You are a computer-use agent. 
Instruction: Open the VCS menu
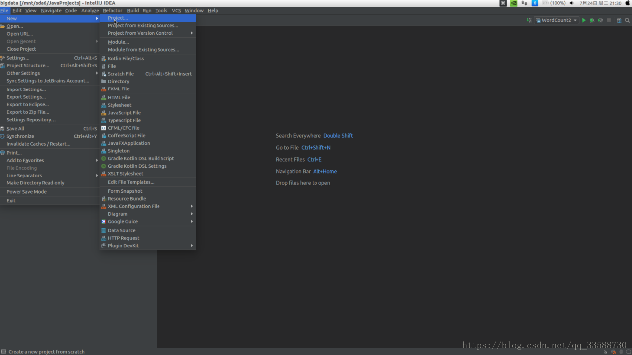(176, 10)
